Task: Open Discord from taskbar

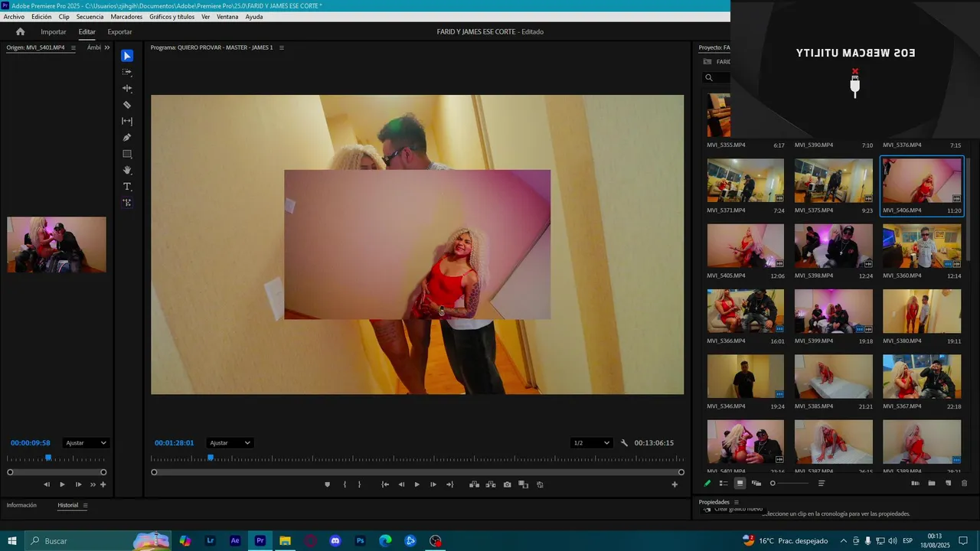Action: pos(335,541)
